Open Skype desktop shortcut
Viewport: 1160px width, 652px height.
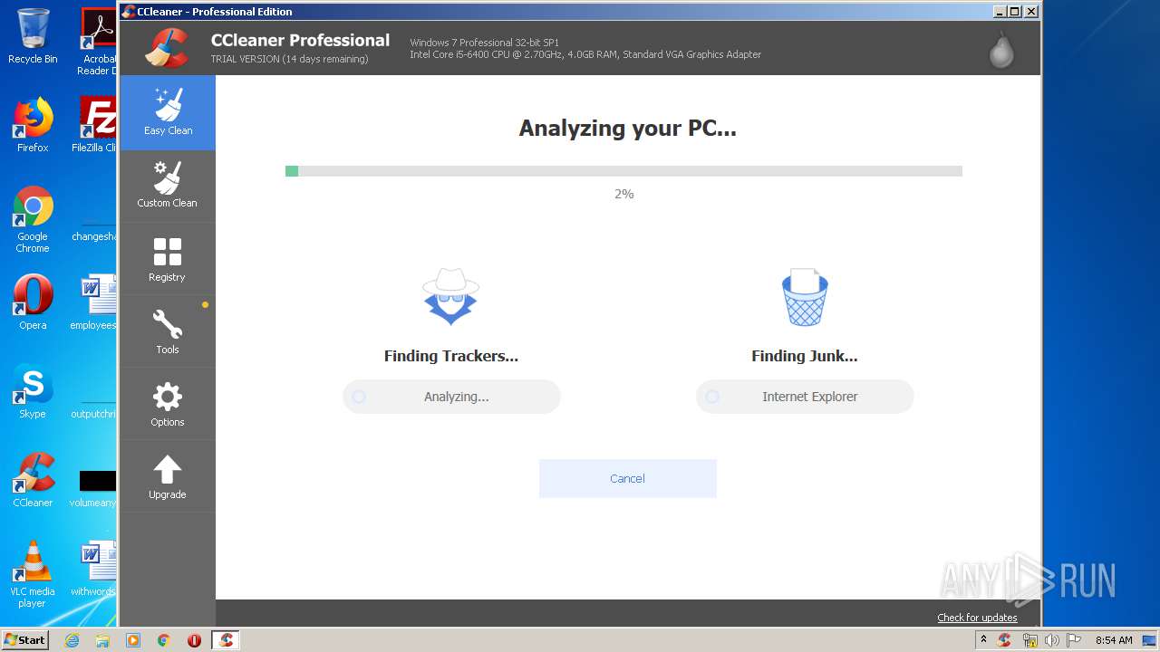(33, 391)
